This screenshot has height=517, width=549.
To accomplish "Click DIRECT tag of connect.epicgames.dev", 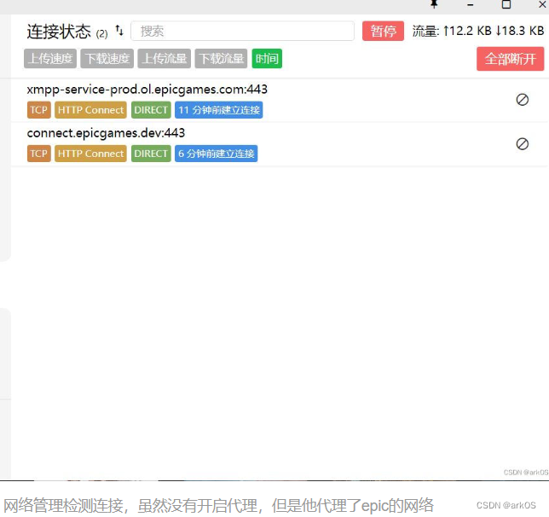I will [151, 154].
